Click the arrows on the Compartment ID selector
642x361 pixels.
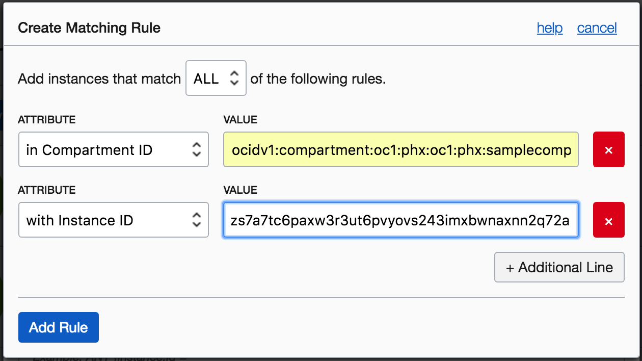coord(196,150)
